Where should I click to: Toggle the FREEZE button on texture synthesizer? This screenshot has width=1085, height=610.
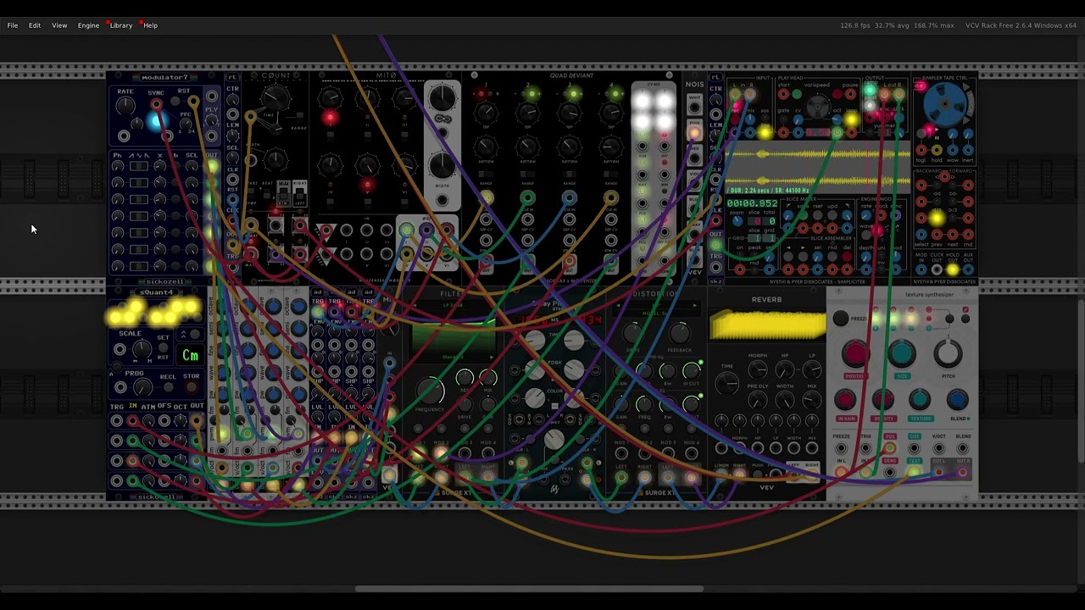click(840, 319)
